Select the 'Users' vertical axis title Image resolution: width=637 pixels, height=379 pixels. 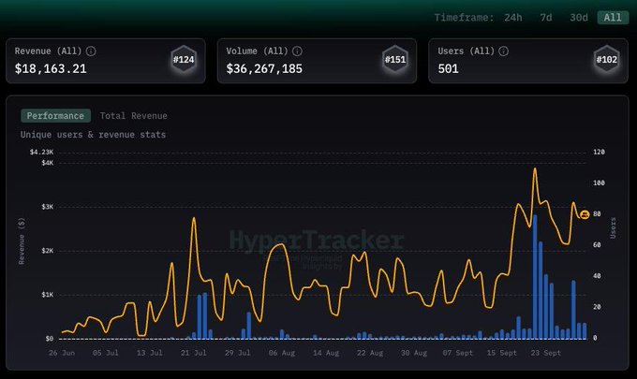tap(613, 228)
